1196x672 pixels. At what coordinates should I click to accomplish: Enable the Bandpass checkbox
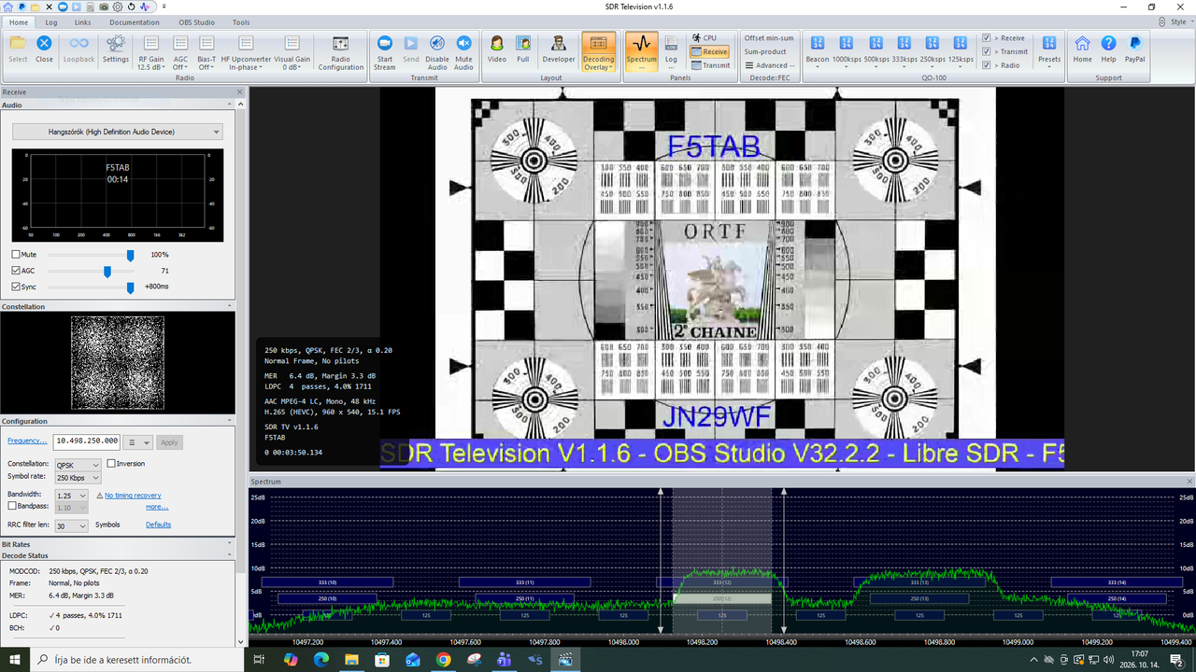[x=12, y=506]
